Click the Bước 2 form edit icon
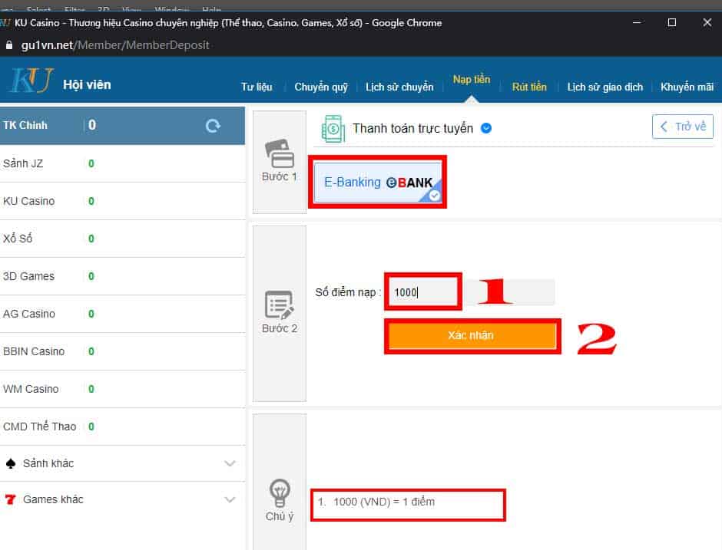Viewport: 722px width, 550px height. 280,305
